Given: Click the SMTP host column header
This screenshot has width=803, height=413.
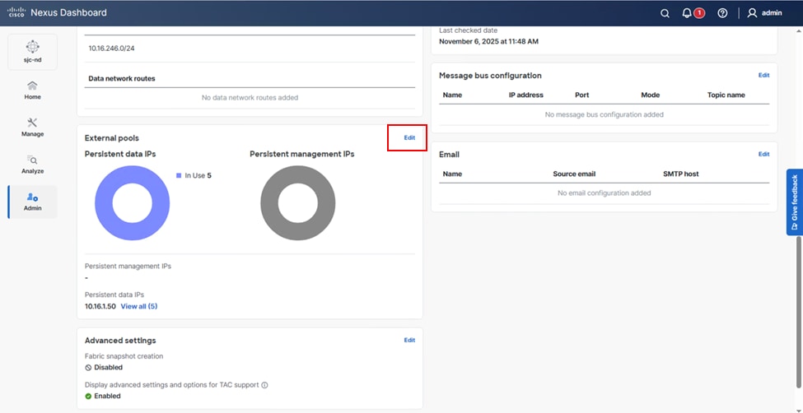Looking at the screenshot, I should [x=680, y=174].
